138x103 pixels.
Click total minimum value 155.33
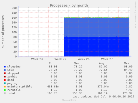coord(77,93)
